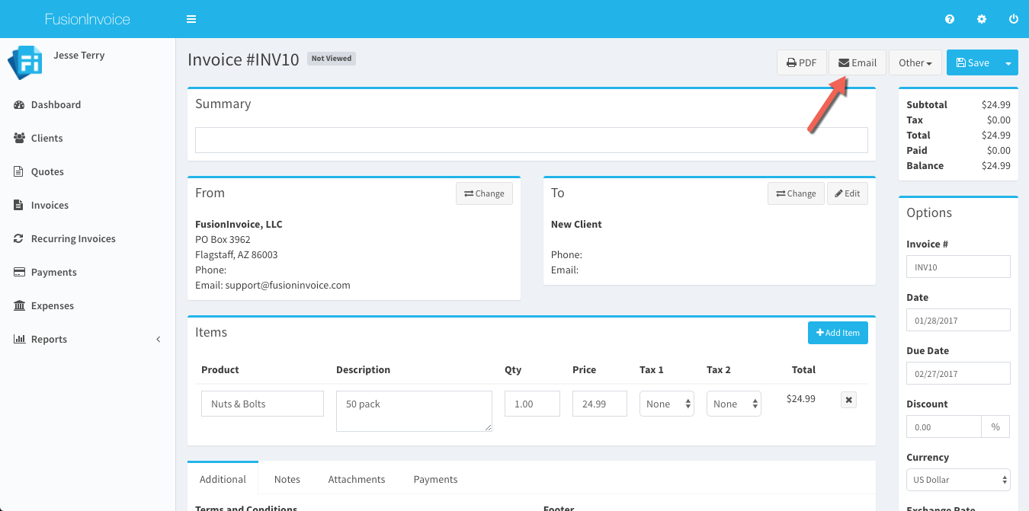Click the hamburger menu toggle icon
This screenshot has height=511, width=1029.
click(191, 19)
